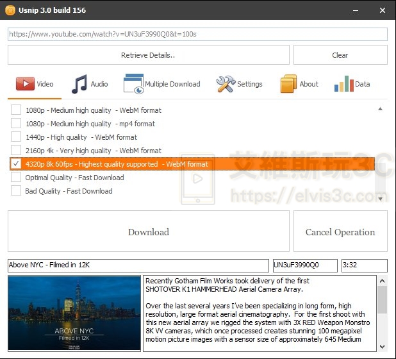Click the About boxes icon
396x359 pixels.
(288, 84)
